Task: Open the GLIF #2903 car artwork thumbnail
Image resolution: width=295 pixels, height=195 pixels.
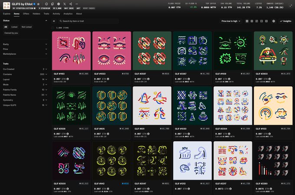Action: (273, 51)
